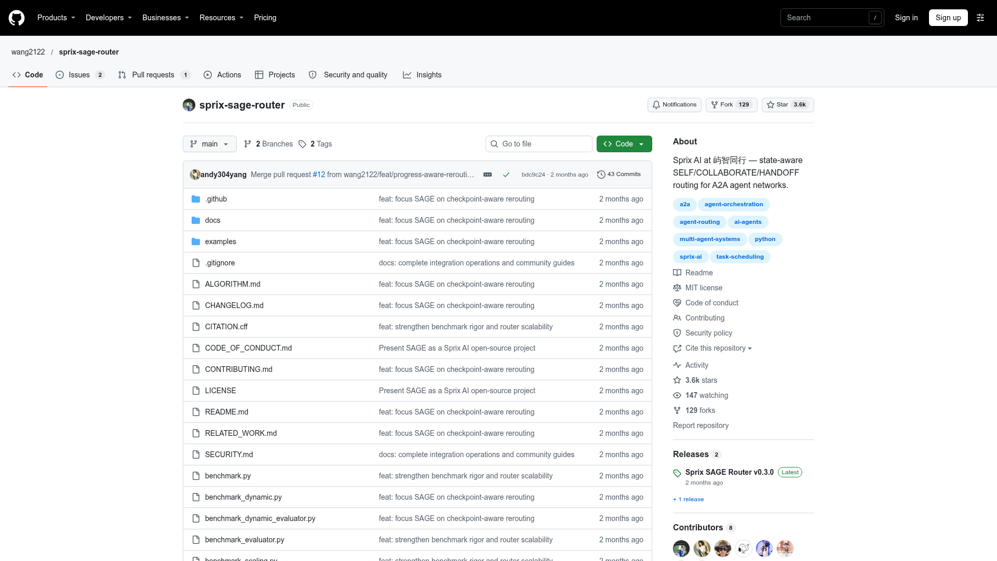Image resolution: width=997 pixels, height=561 pixels.
Task: Click the Notifications button
Action: click(x=675, y=105)
